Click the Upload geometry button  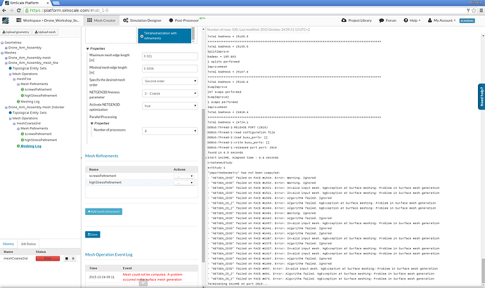(15, 32)
